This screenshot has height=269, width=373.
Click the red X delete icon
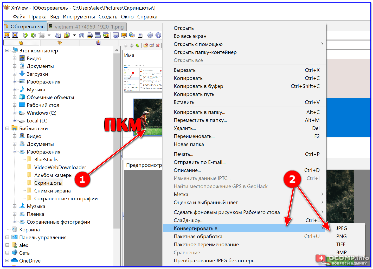[158, 45]
